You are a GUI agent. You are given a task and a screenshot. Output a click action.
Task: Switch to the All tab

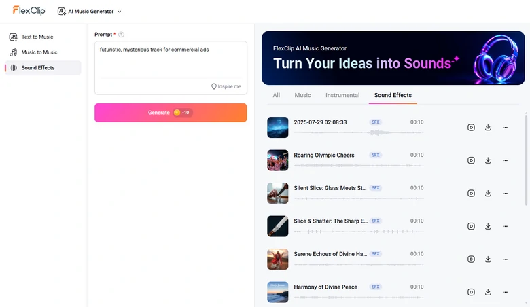coord(276,95)
